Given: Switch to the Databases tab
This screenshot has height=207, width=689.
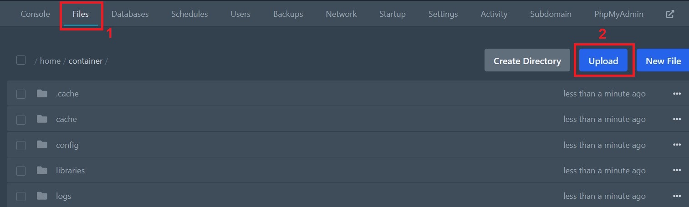Looking at the screenshot, I should [x=130, y=14].
